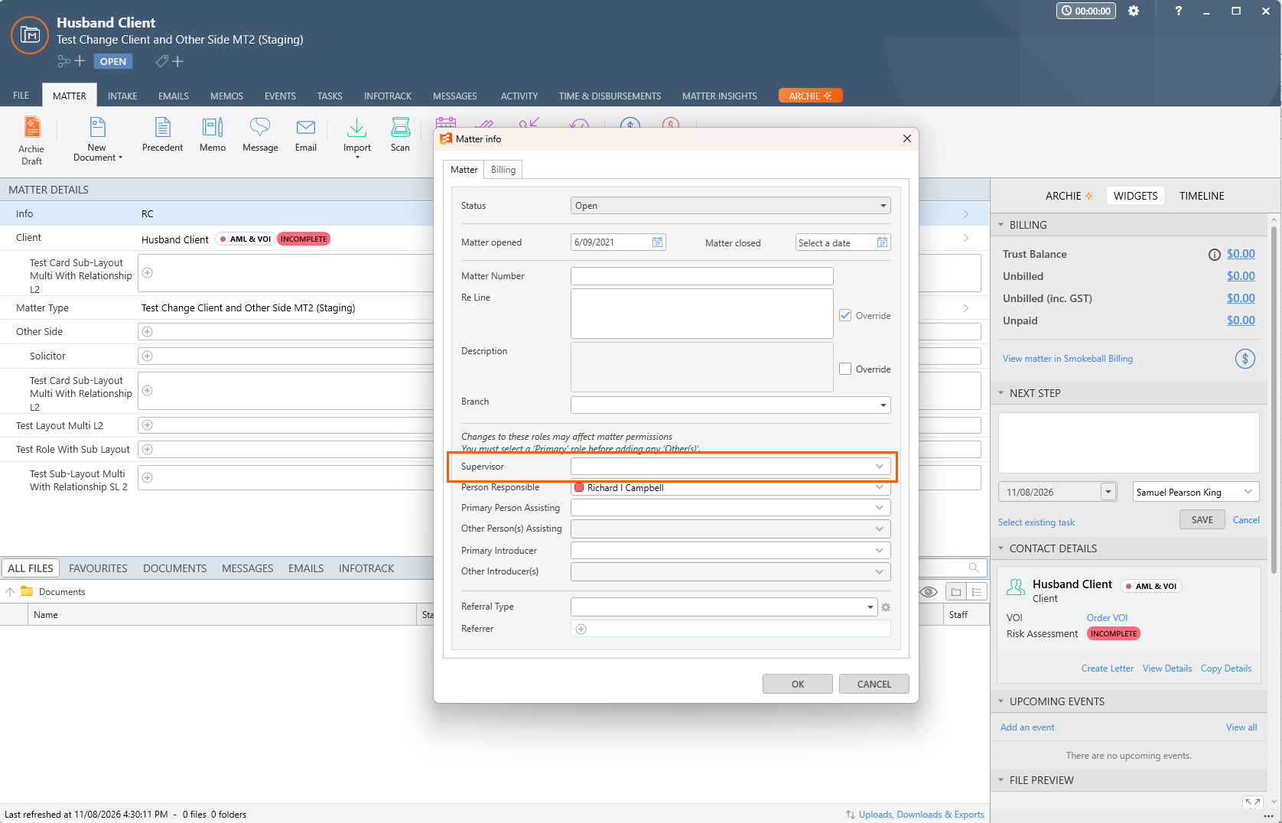The width and height of the screenshot is (1282, 823).
Task: Add Test Layout Multi L2 contact
Action: click(x=148, y=425)
